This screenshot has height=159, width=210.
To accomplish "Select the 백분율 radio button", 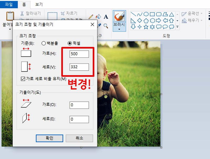I will click(44, 43).
